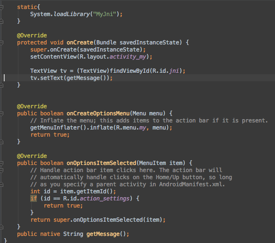Click the end fold marker of comment block
The image size is (275, 243).
[x=1, y=184]
